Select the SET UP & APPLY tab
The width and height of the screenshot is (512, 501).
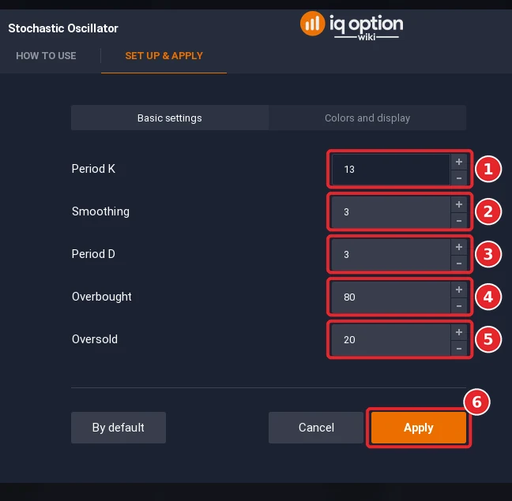(164, 56)
